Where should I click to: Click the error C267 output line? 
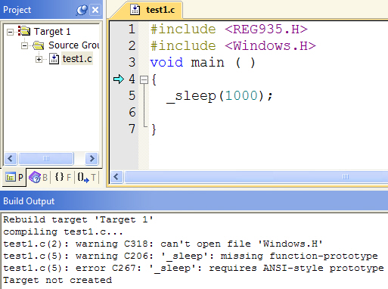pyautogui.click(x=194, y=268)
